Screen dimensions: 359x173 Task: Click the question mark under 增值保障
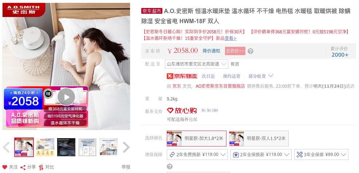(170, 166)
